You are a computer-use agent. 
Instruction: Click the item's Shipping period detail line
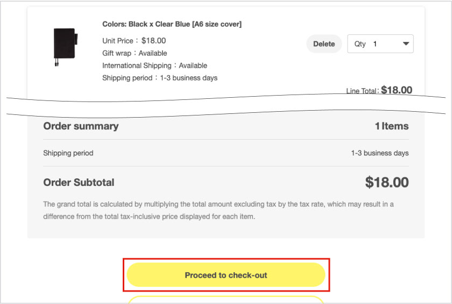[x=160, y=78]
